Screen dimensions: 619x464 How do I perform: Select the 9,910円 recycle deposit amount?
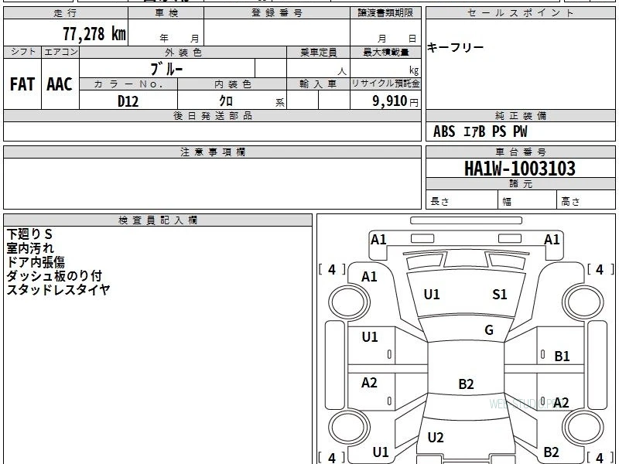click(395, 101)
